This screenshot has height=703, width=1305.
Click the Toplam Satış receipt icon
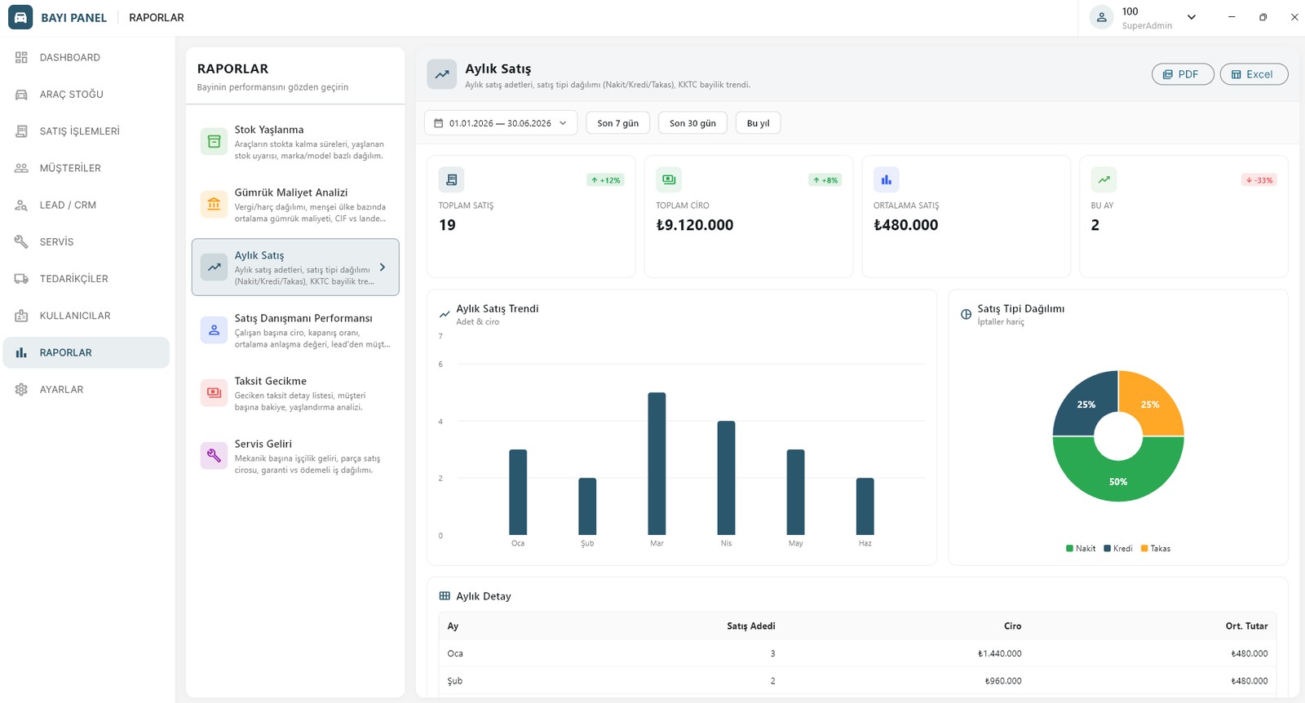pos(452,179)
